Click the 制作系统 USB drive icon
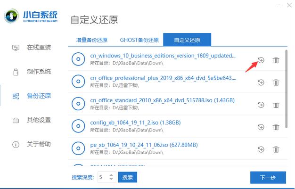 [x=16, y=72]
